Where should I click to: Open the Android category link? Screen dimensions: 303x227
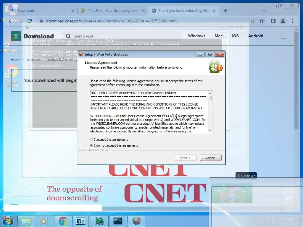coord(255,36)
